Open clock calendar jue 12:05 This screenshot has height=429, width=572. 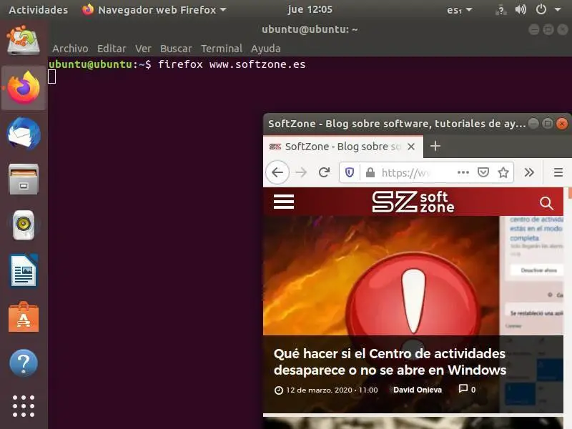coord(310,9)
